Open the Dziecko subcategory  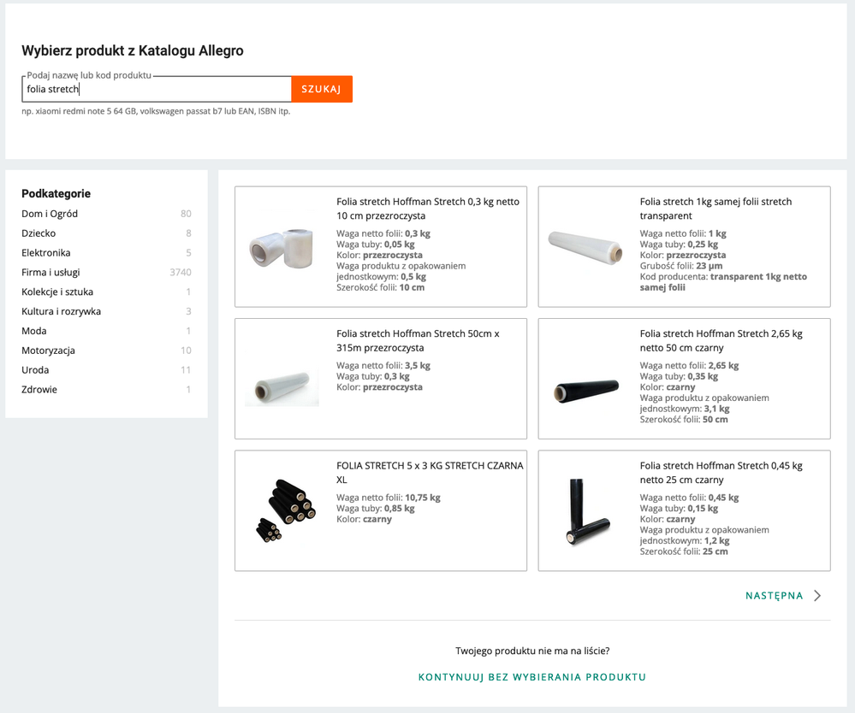click(x=39, y=233)
